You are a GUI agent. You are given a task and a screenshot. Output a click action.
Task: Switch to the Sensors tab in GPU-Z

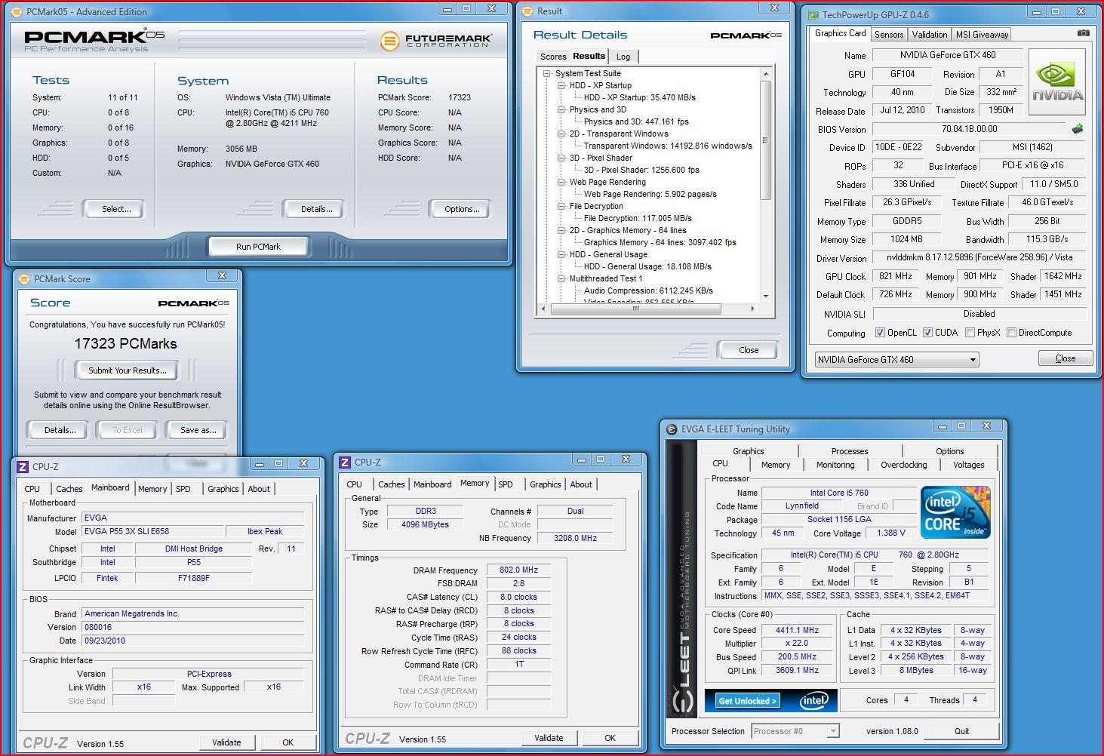(x=888, y=35)
